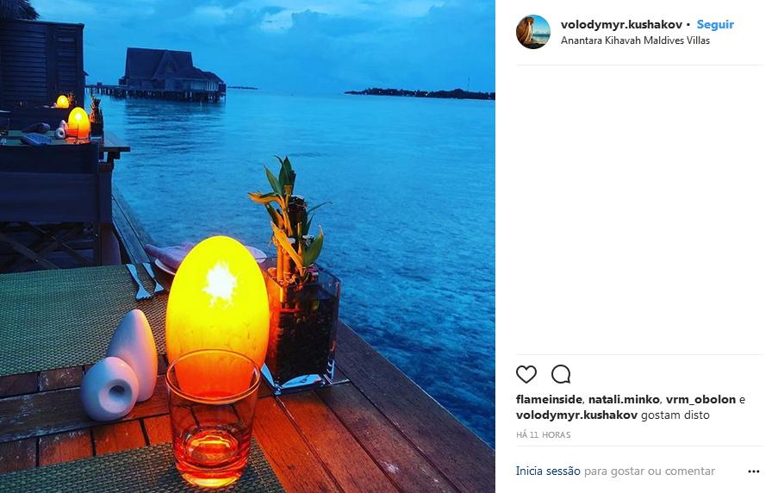Screen dimensions: 784x493
Task: Open the vrm_obolon profile link
Action: pyautogui.click(x=700, y=400)
